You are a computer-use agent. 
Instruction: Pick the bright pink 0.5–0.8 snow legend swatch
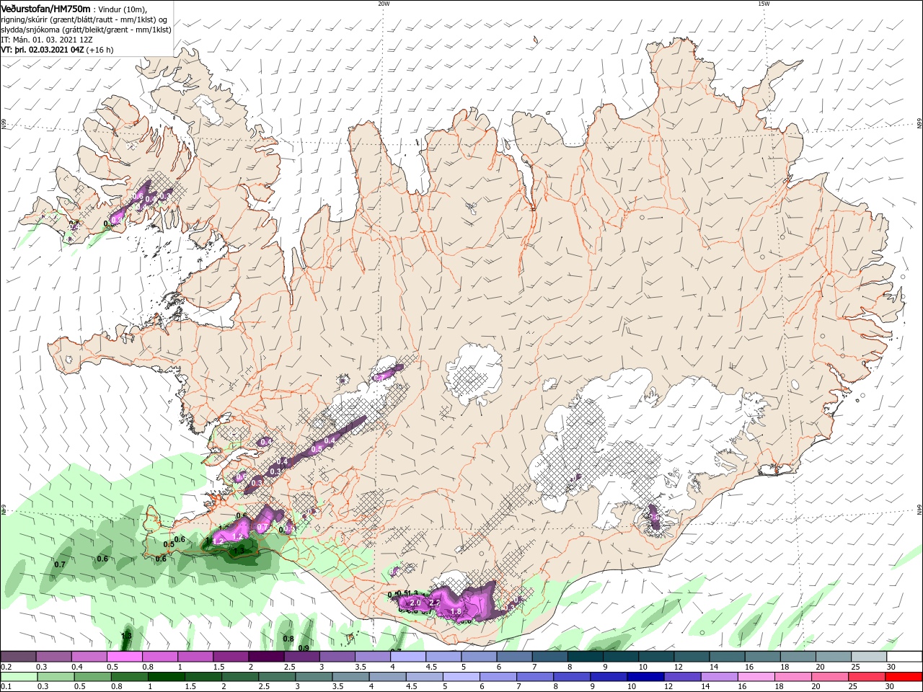(x=124, y=657)
